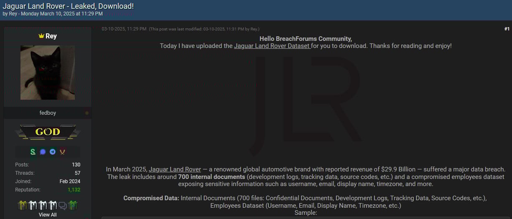Screen dimensions: 512x219
Task: Open Rey's Signal messenger icon
Action: pos(43,152)
